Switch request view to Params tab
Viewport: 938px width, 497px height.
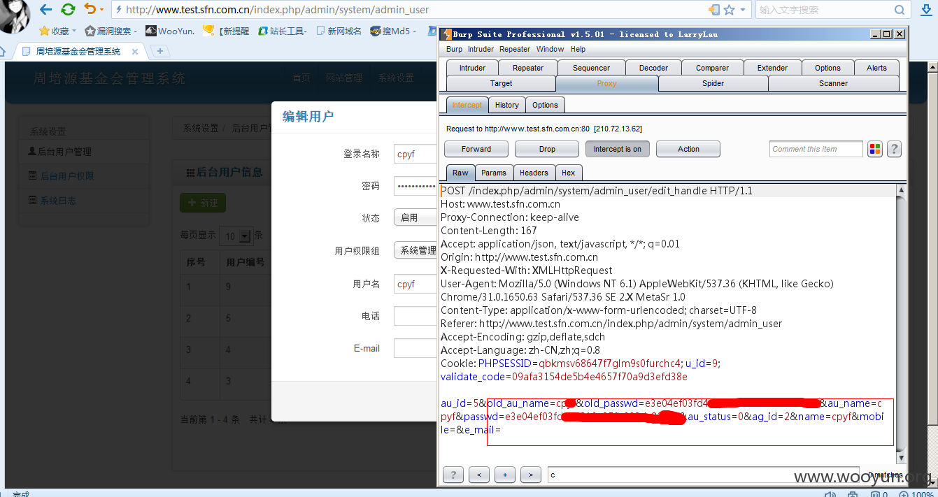click(494, 173)
